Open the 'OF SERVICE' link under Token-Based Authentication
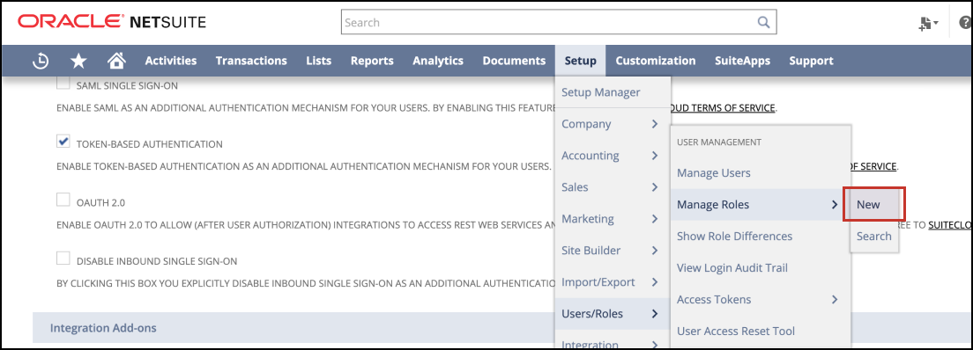The height and width of the screenshot is (350, 973). [873, 166]
